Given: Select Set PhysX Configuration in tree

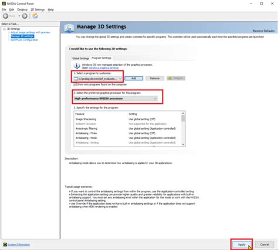Looking at the screenshot, I should tap(25, 40).
